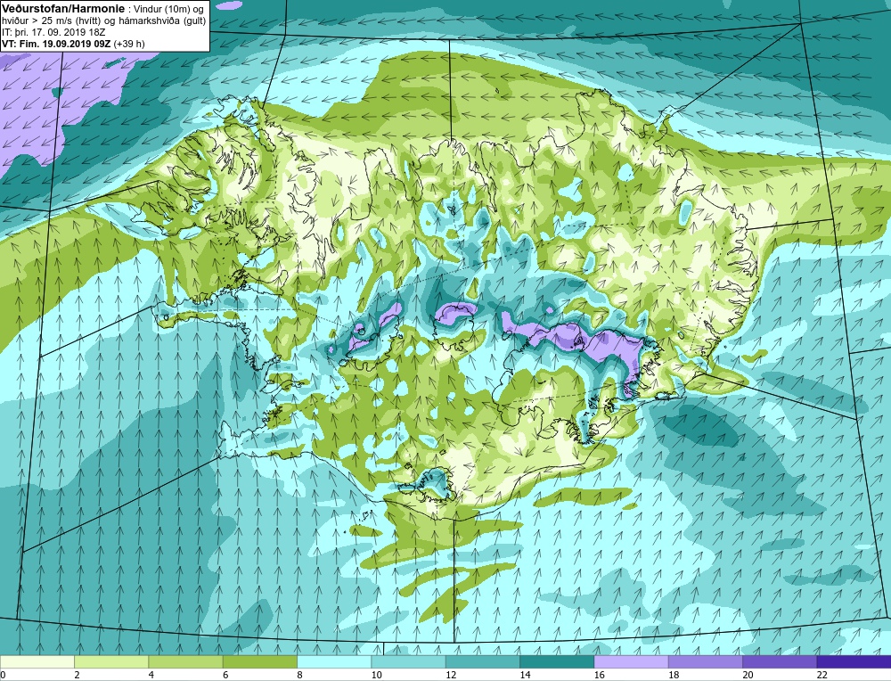Click the 'VT: Fim. 19.09.2019 09Z' line
Image resolution: width=891 pixels, height=681 pixels.
pyautogui.click(x=57, y=44)
